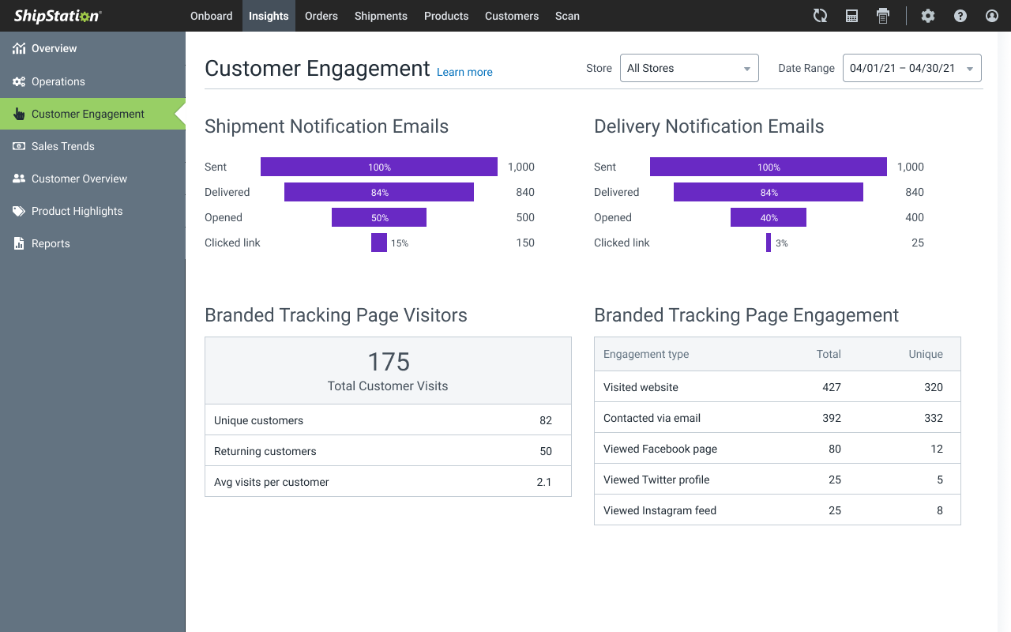Click the Learn more link
1011x632 pixels.
[464, 72]
